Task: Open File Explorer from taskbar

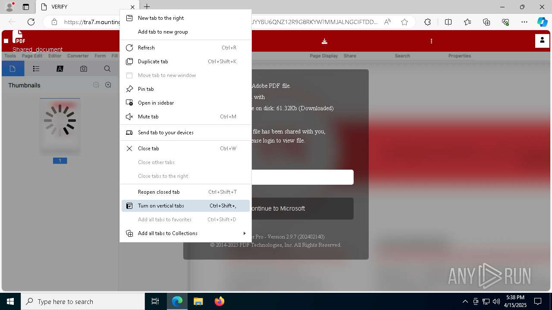Action: (x=198, y=301)
